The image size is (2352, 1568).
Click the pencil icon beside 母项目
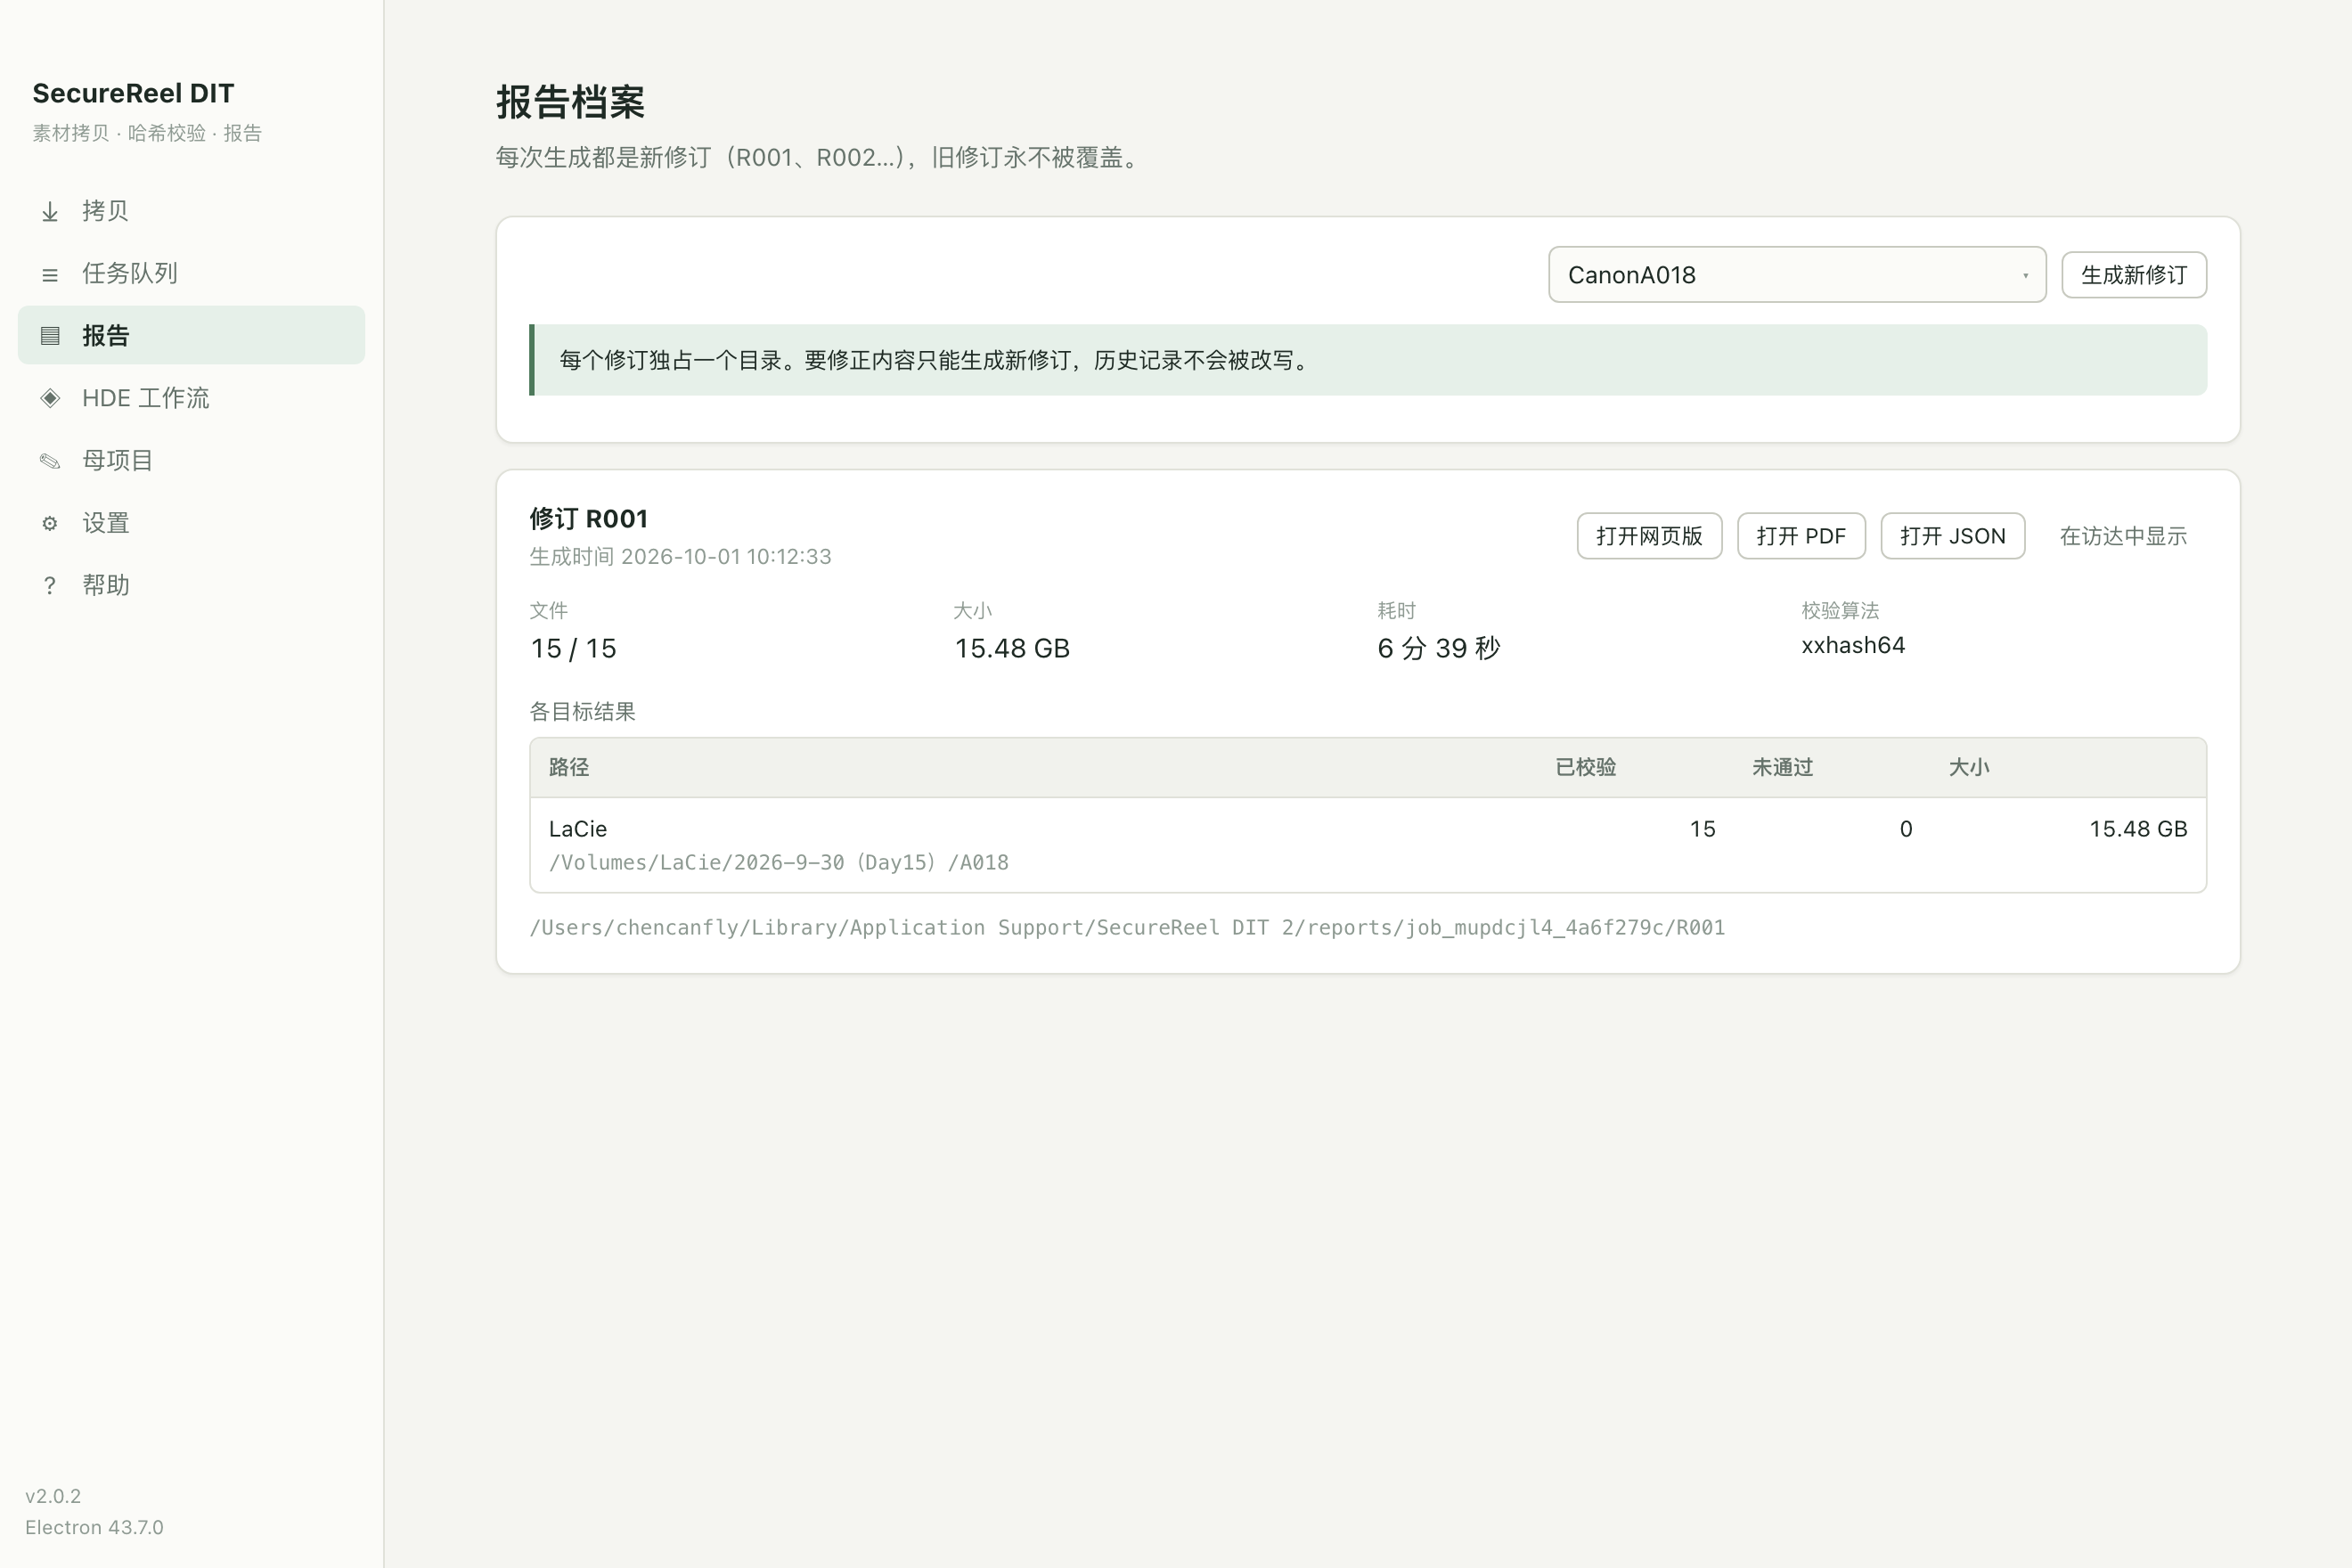(x=50, y=461)
